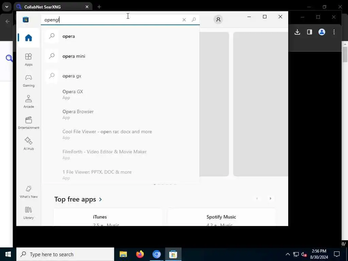Click the Microsoft Store logo icon
The width and height of the screenshot is (348, 261).
coord(26,19)
